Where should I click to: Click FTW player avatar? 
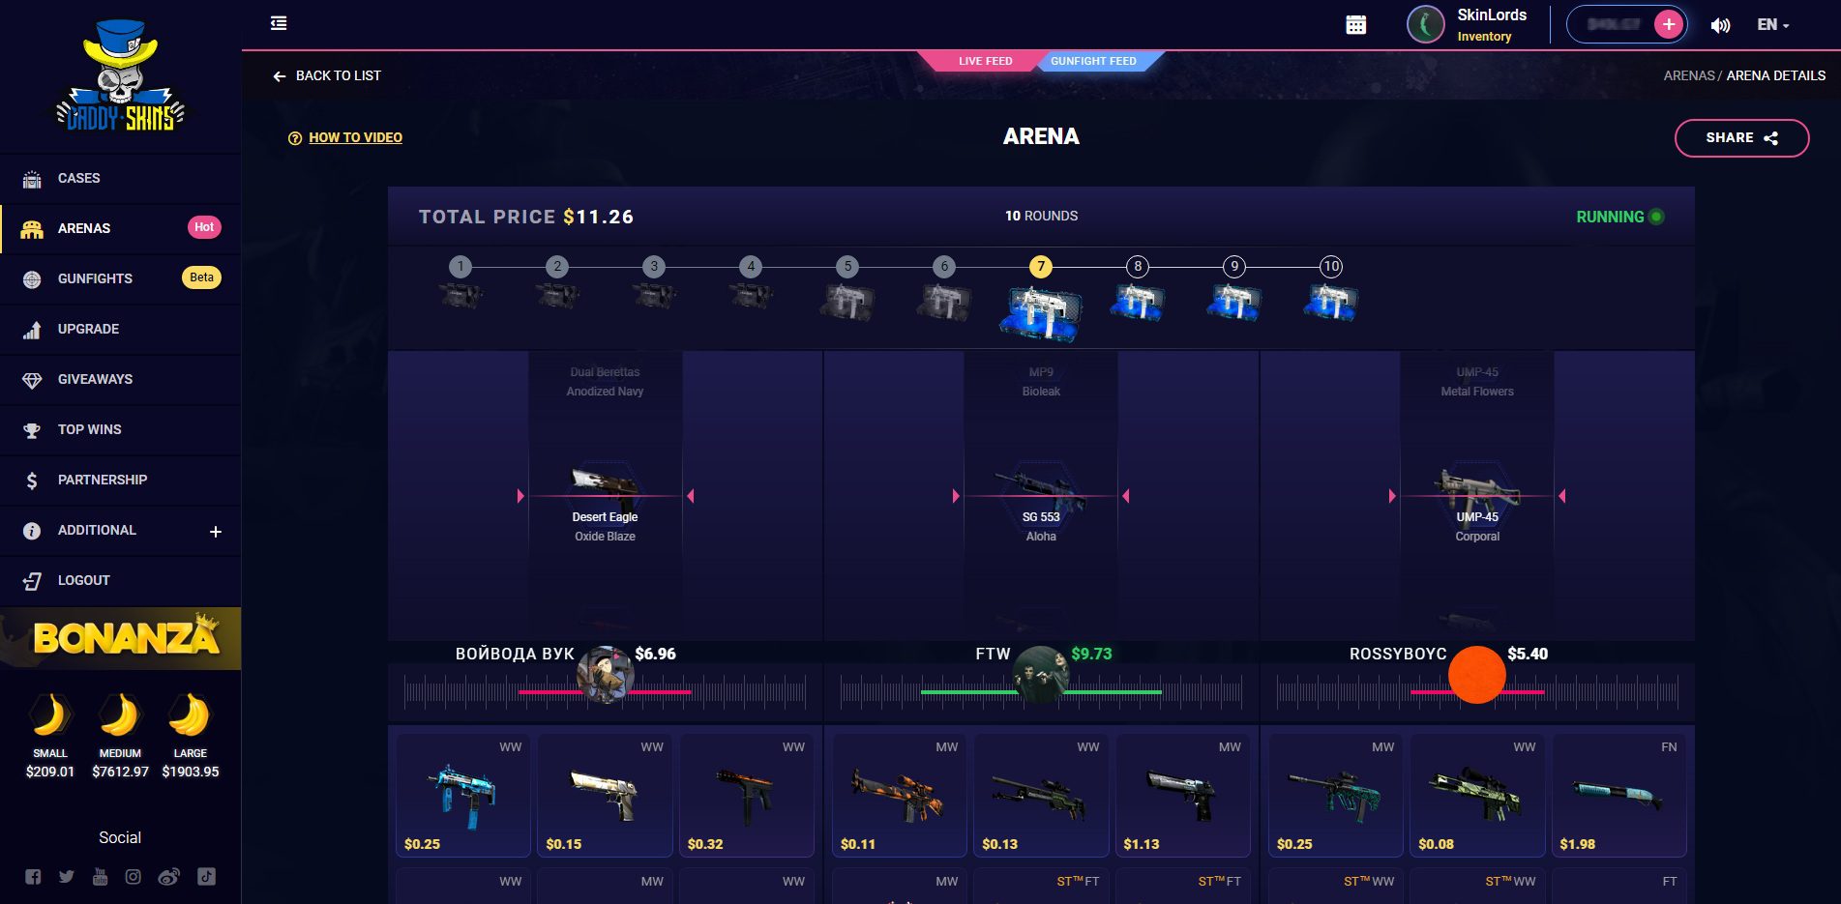pos(1041,675)
